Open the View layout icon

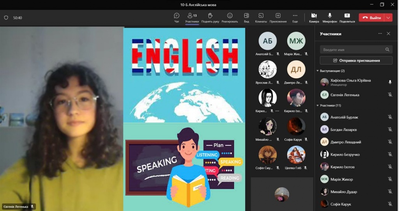coord(246,16)
